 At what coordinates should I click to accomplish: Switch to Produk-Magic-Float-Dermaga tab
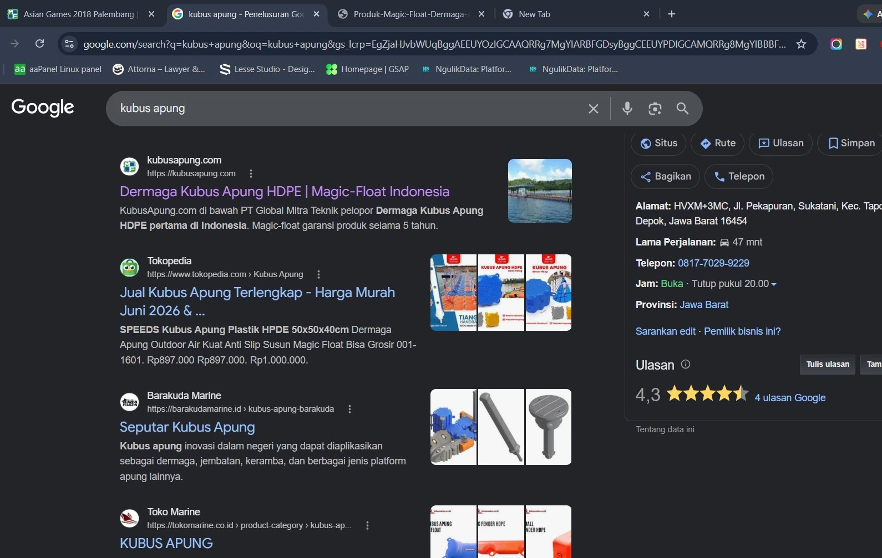click(411, 14)
